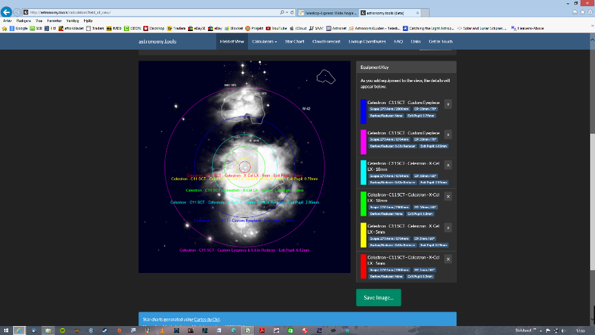This screenshot has height=335, width=595.
Task: Remove the cyan X-Cel LX 18mm entry
Action: tap(448, 165)
